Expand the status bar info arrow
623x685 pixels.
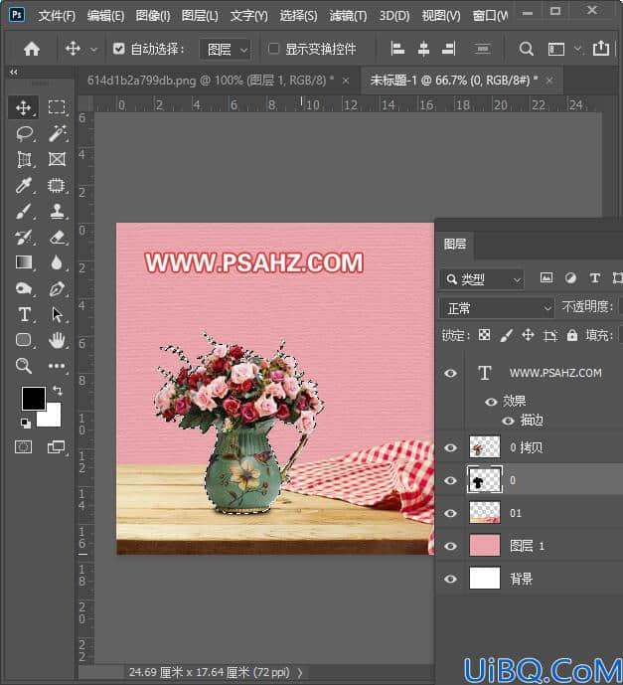click(300, 673)
